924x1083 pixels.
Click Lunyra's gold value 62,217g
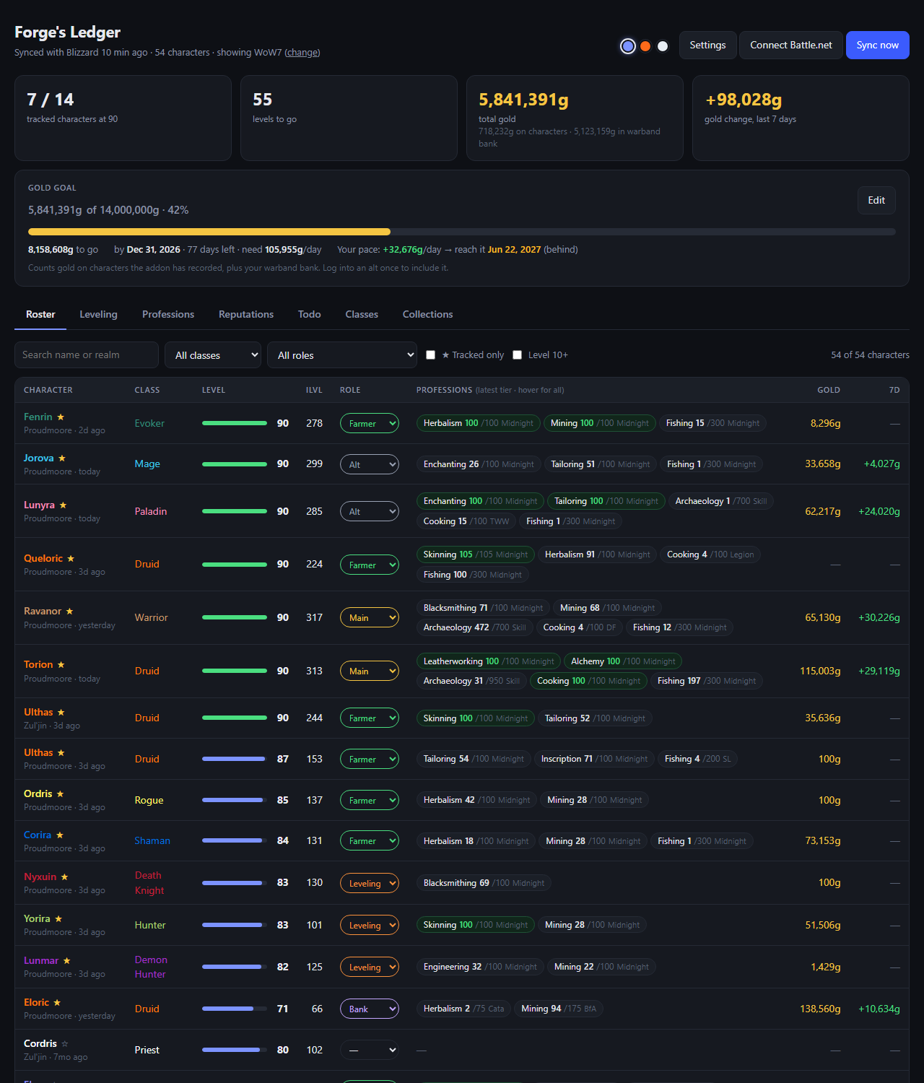823,512
